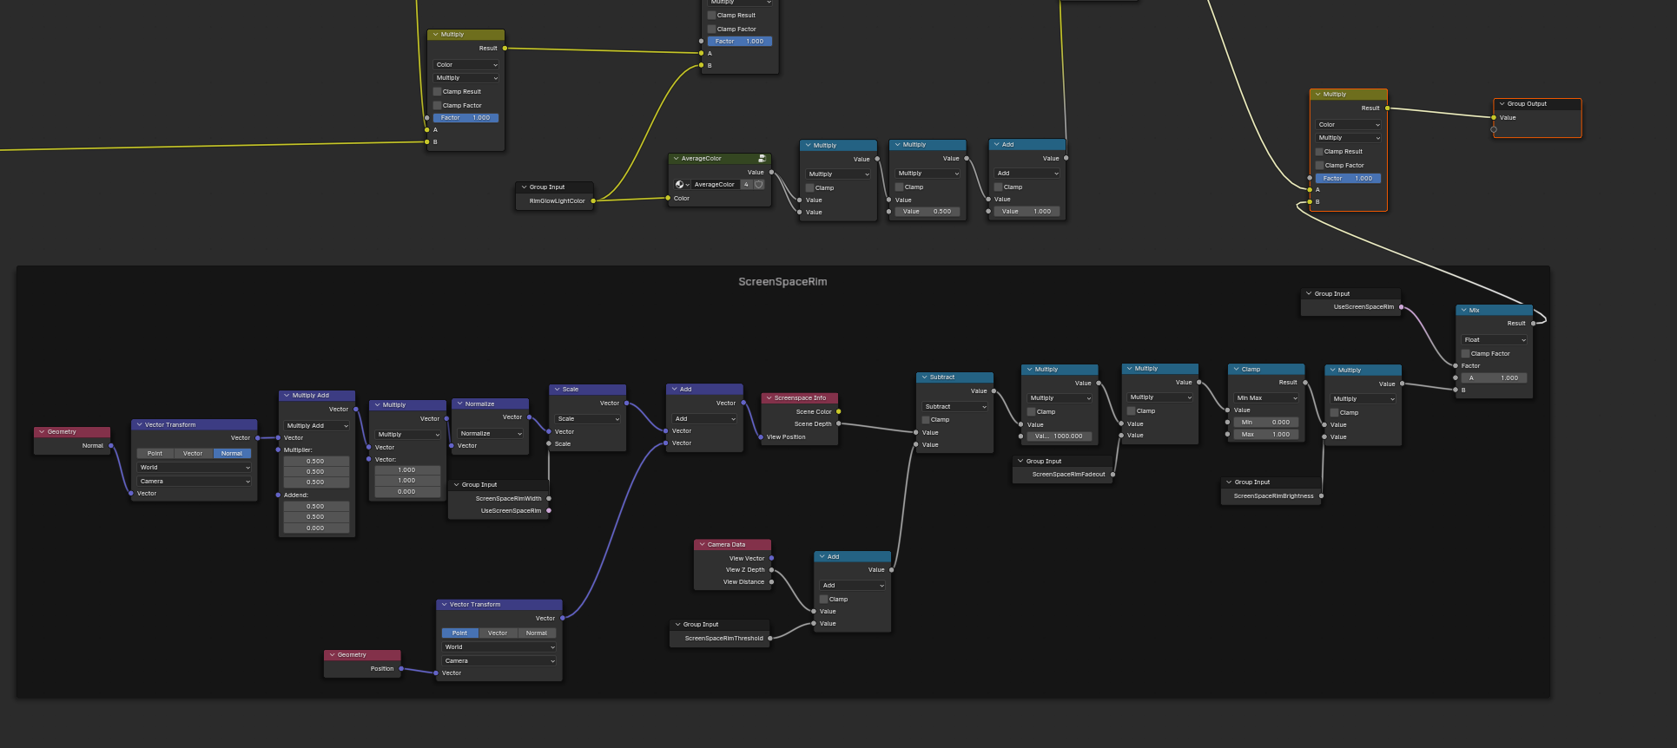
Task: Select Point type in Vector Transform fed by Geometry Normal
Action: tap(155, 454)
